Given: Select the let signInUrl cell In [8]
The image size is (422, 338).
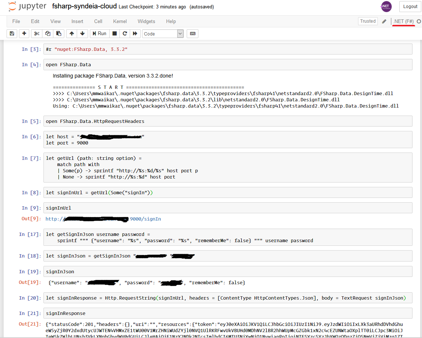Looking at the screenshot, I should click(x=228, y=192).
